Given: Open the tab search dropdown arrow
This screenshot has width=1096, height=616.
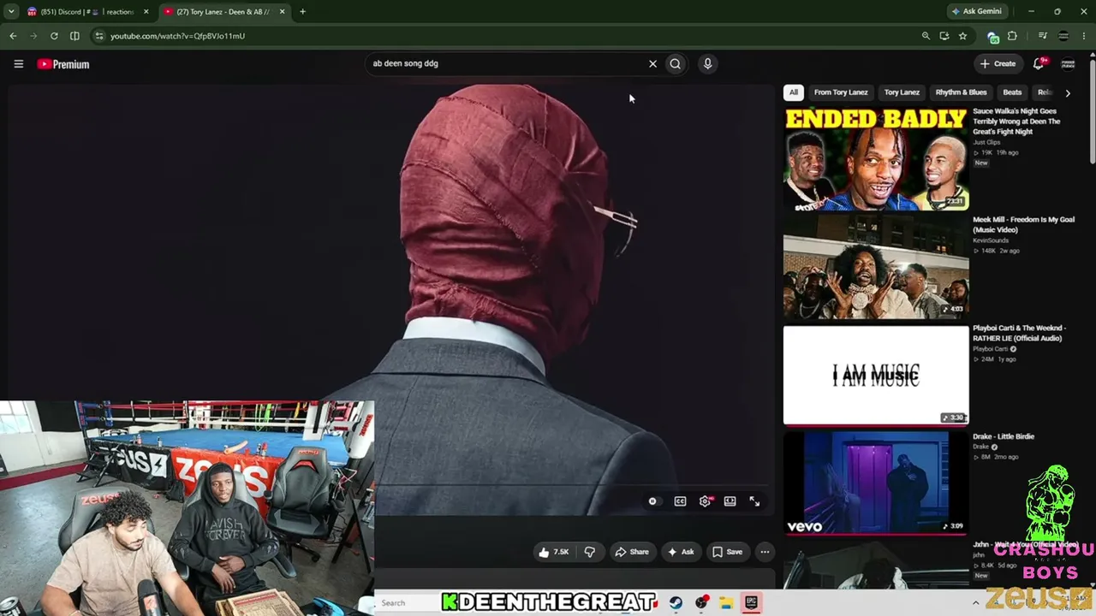Looking at the screenshot, I should pos(11,11).
